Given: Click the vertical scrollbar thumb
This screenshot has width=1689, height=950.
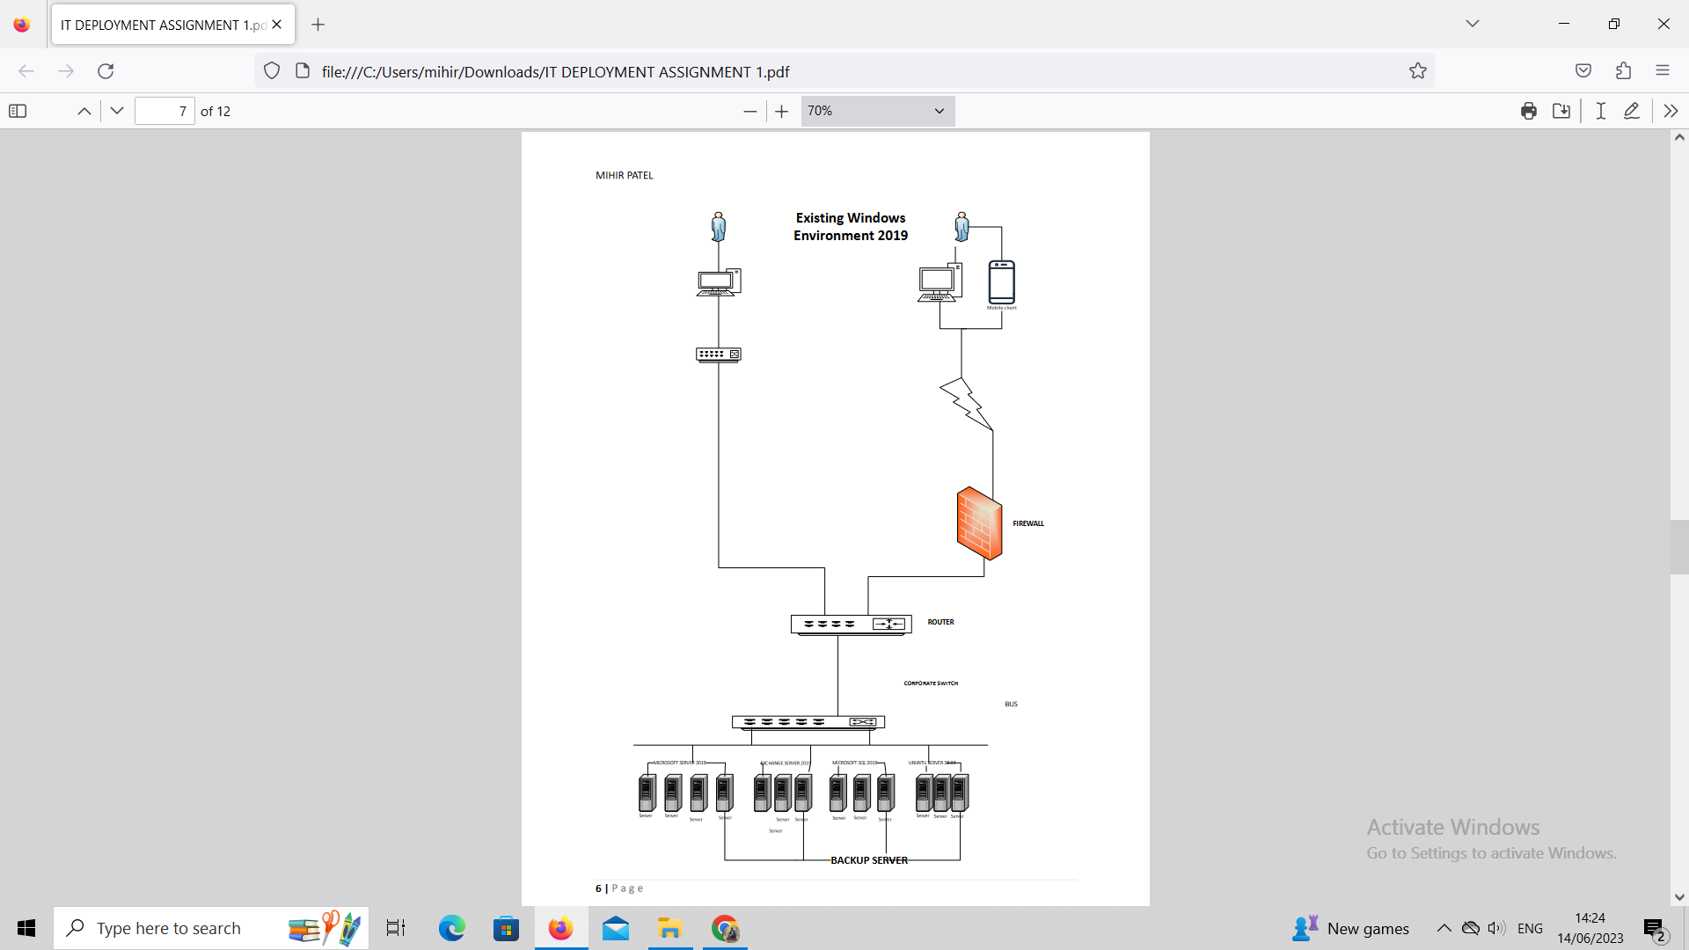Looking at the screenshot, I should [1679, 547].
